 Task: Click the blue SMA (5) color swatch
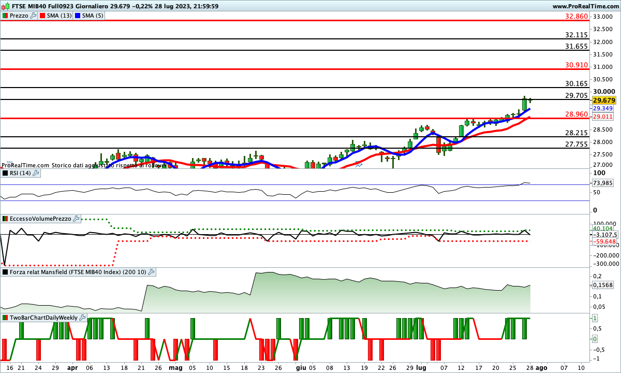click(78, 16)
